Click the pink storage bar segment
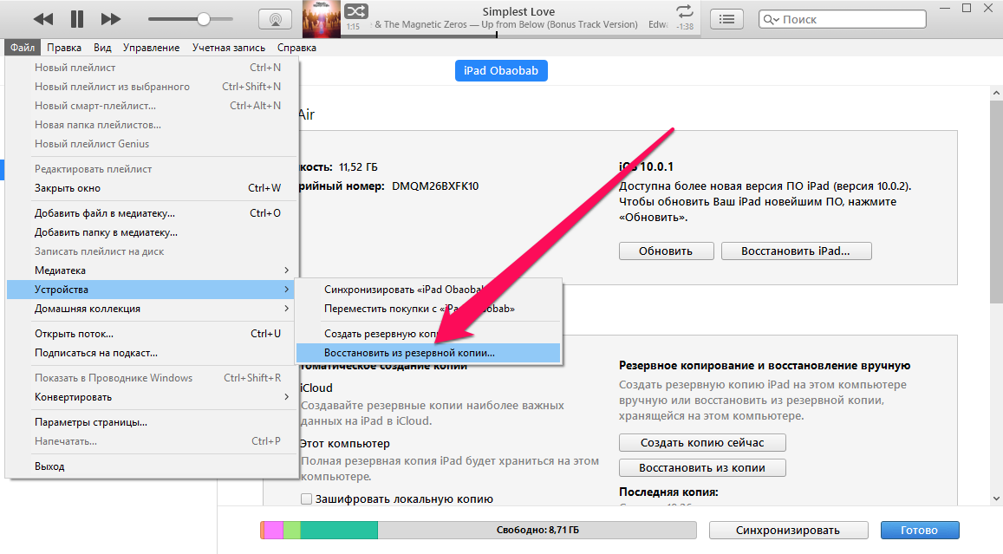 pos(273,530)
